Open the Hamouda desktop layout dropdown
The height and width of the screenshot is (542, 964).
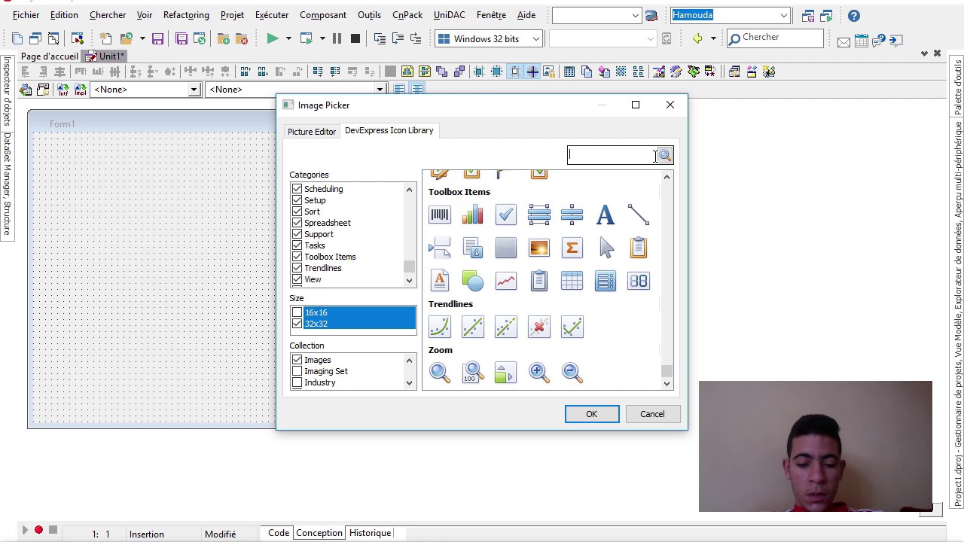(783, 15)
